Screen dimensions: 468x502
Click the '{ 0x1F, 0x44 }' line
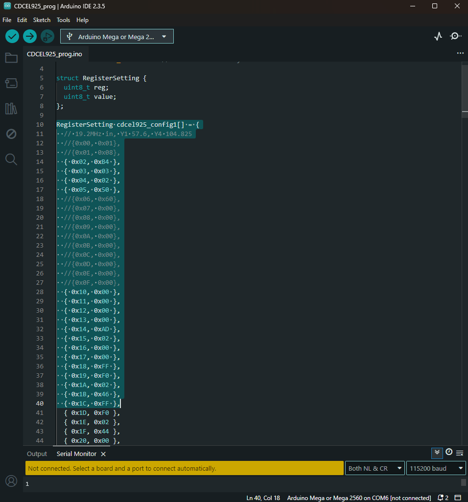92,431
